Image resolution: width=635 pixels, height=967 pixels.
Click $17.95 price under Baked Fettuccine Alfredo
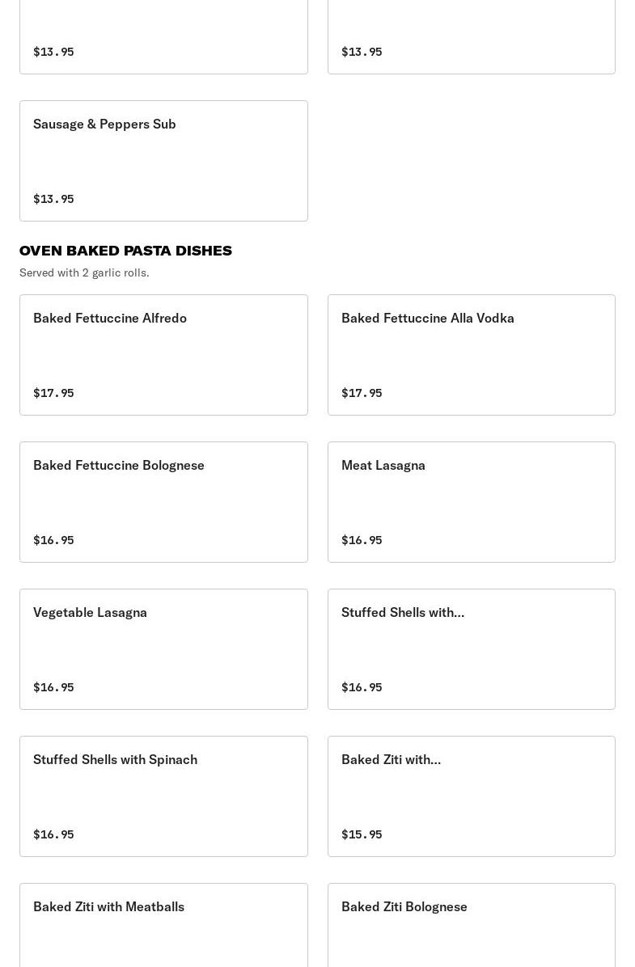53,393
